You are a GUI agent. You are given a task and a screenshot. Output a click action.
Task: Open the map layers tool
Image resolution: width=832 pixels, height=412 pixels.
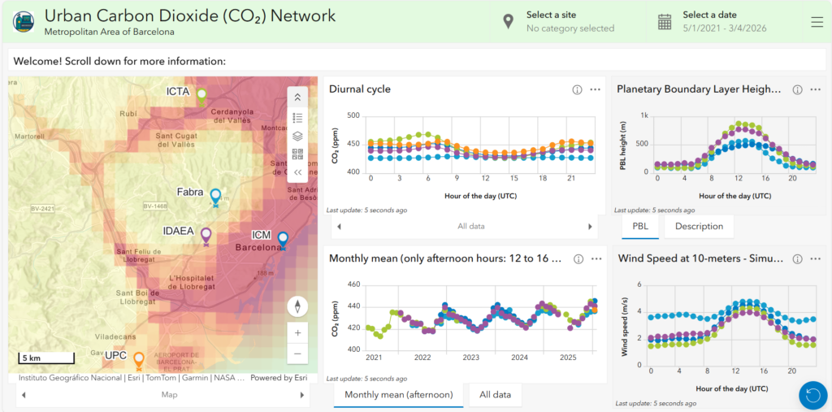pos(297,136)
